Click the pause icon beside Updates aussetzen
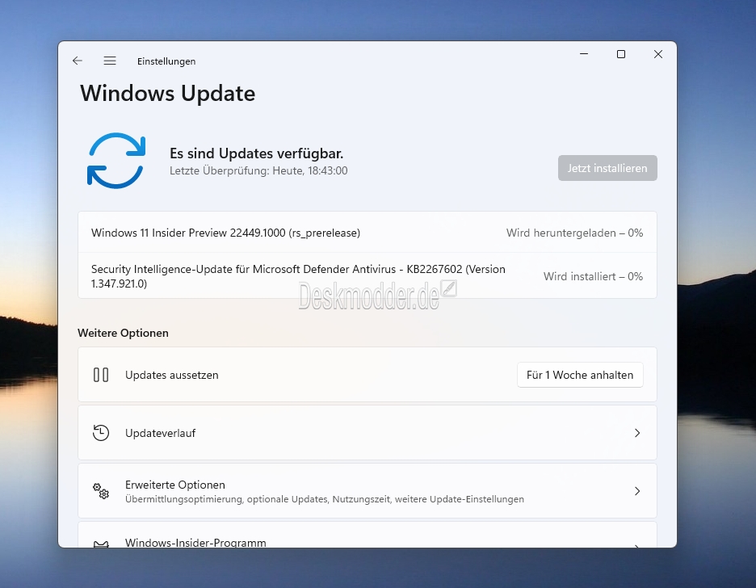 click(x=101, y=375)
